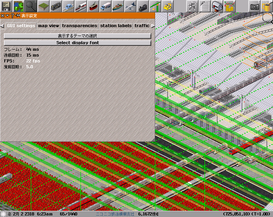The width and height of the screenshot is (273, 217).
Task: Click the FPS value 22 fps
Action: [x=33, y=61]
